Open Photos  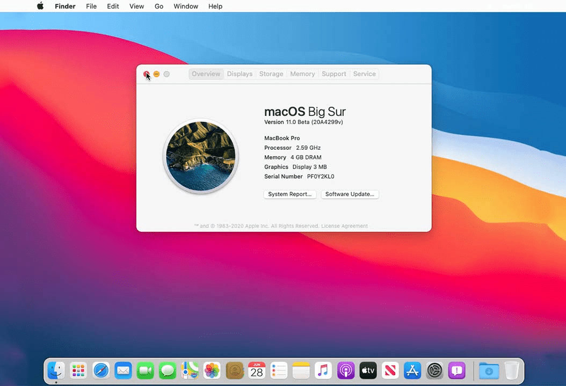(x=212, y=370)
